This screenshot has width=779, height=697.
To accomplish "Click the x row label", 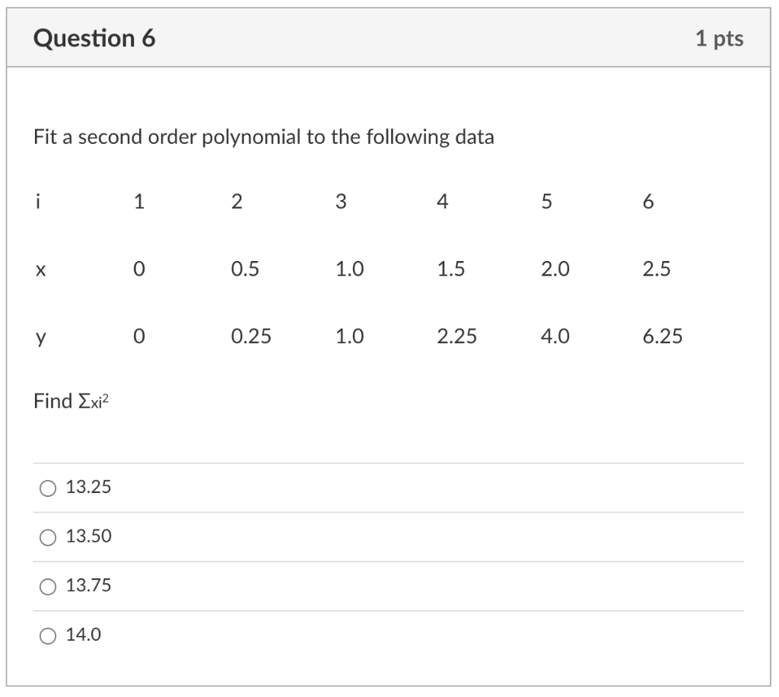I will [39, 268].
